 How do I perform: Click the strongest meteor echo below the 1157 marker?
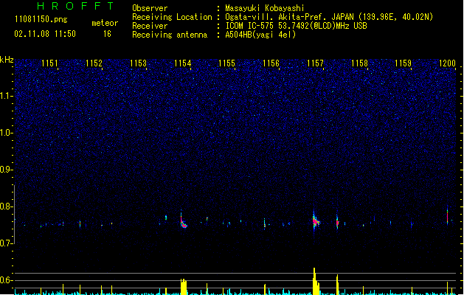pos(316,221)
